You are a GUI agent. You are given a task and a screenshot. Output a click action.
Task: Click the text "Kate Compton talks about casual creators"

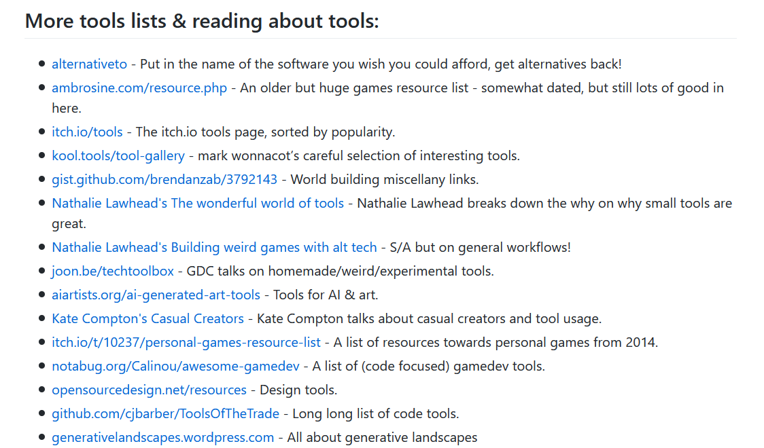(381, 319)
